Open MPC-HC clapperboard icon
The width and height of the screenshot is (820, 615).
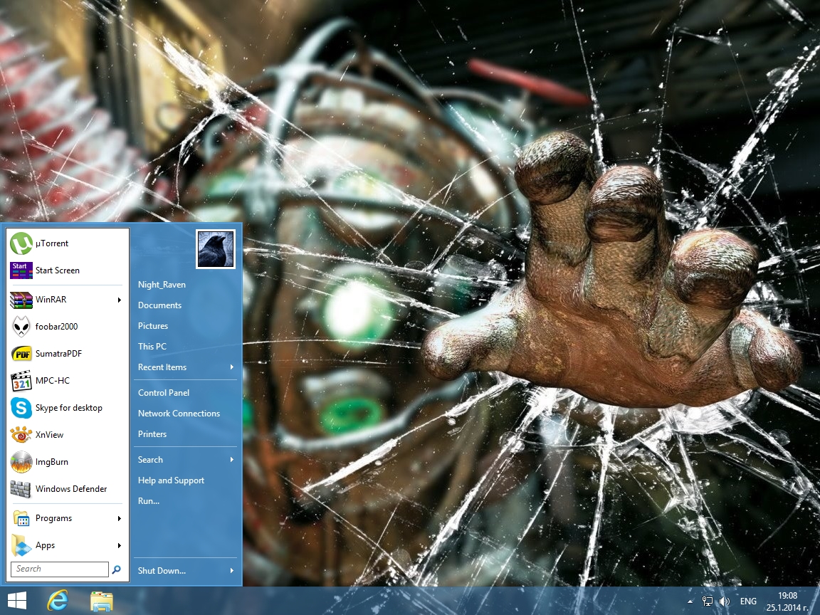pyautogui.click(x=21, y=381)
